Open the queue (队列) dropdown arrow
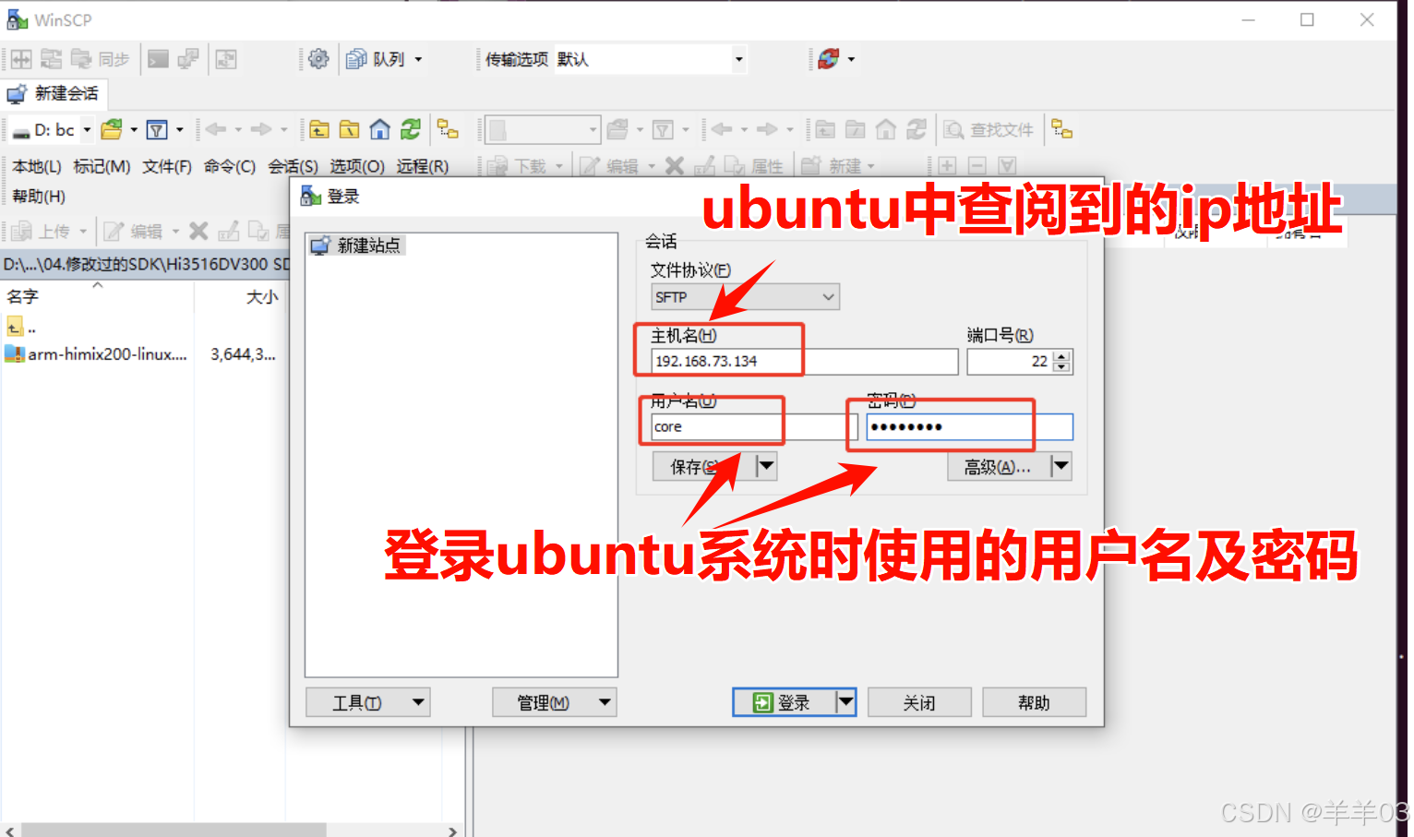The width and height of the screenshot is (1414, 837). click(x=418, y=59)
